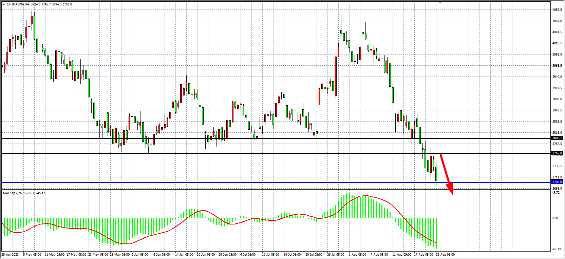The height and width of the screenshot is (259, 565).
Task: Click the chart shift marker on top border
Action: [440, 2]
